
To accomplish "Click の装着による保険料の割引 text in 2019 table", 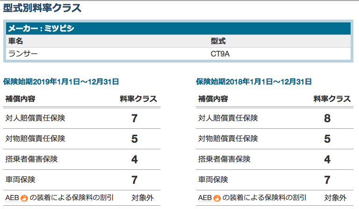I will click(72, 197).
